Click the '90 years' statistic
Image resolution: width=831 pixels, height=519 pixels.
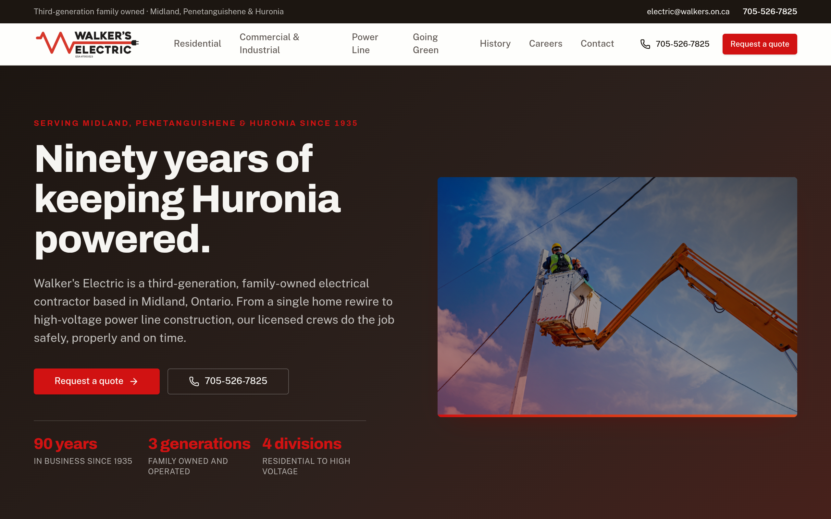[x=66, y=443]
